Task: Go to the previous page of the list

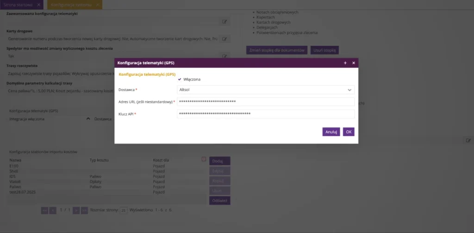Action: click(53, 210)
